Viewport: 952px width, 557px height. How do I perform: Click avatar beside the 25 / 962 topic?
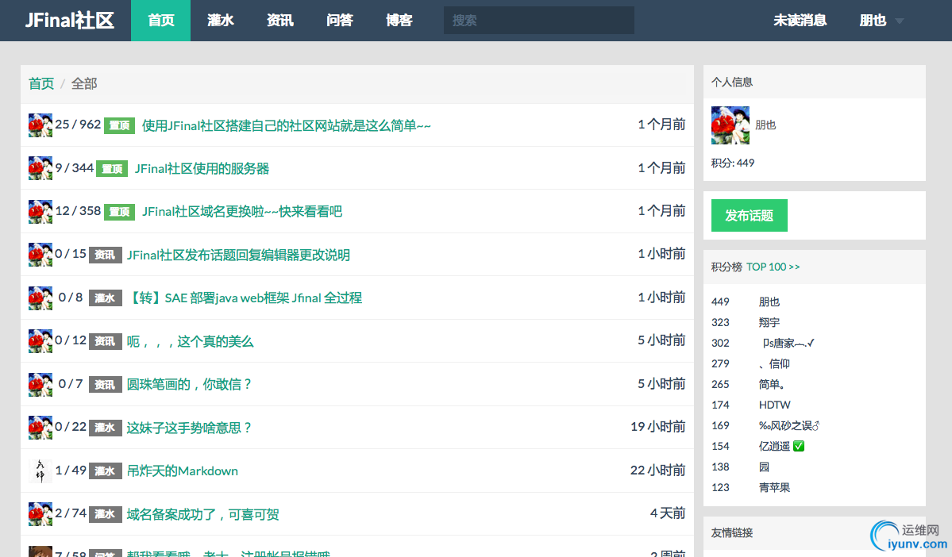tap(40, 125)
